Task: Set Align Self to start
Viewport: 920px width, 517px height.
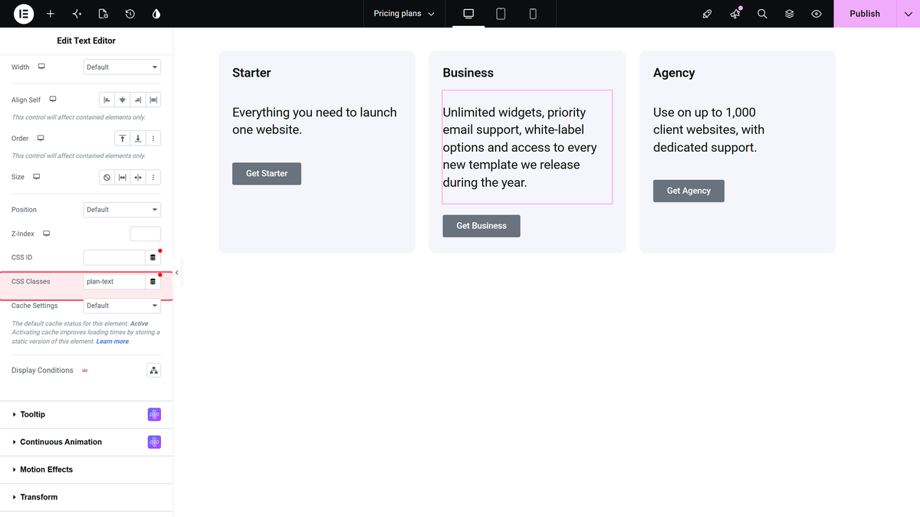Action: 107,100
